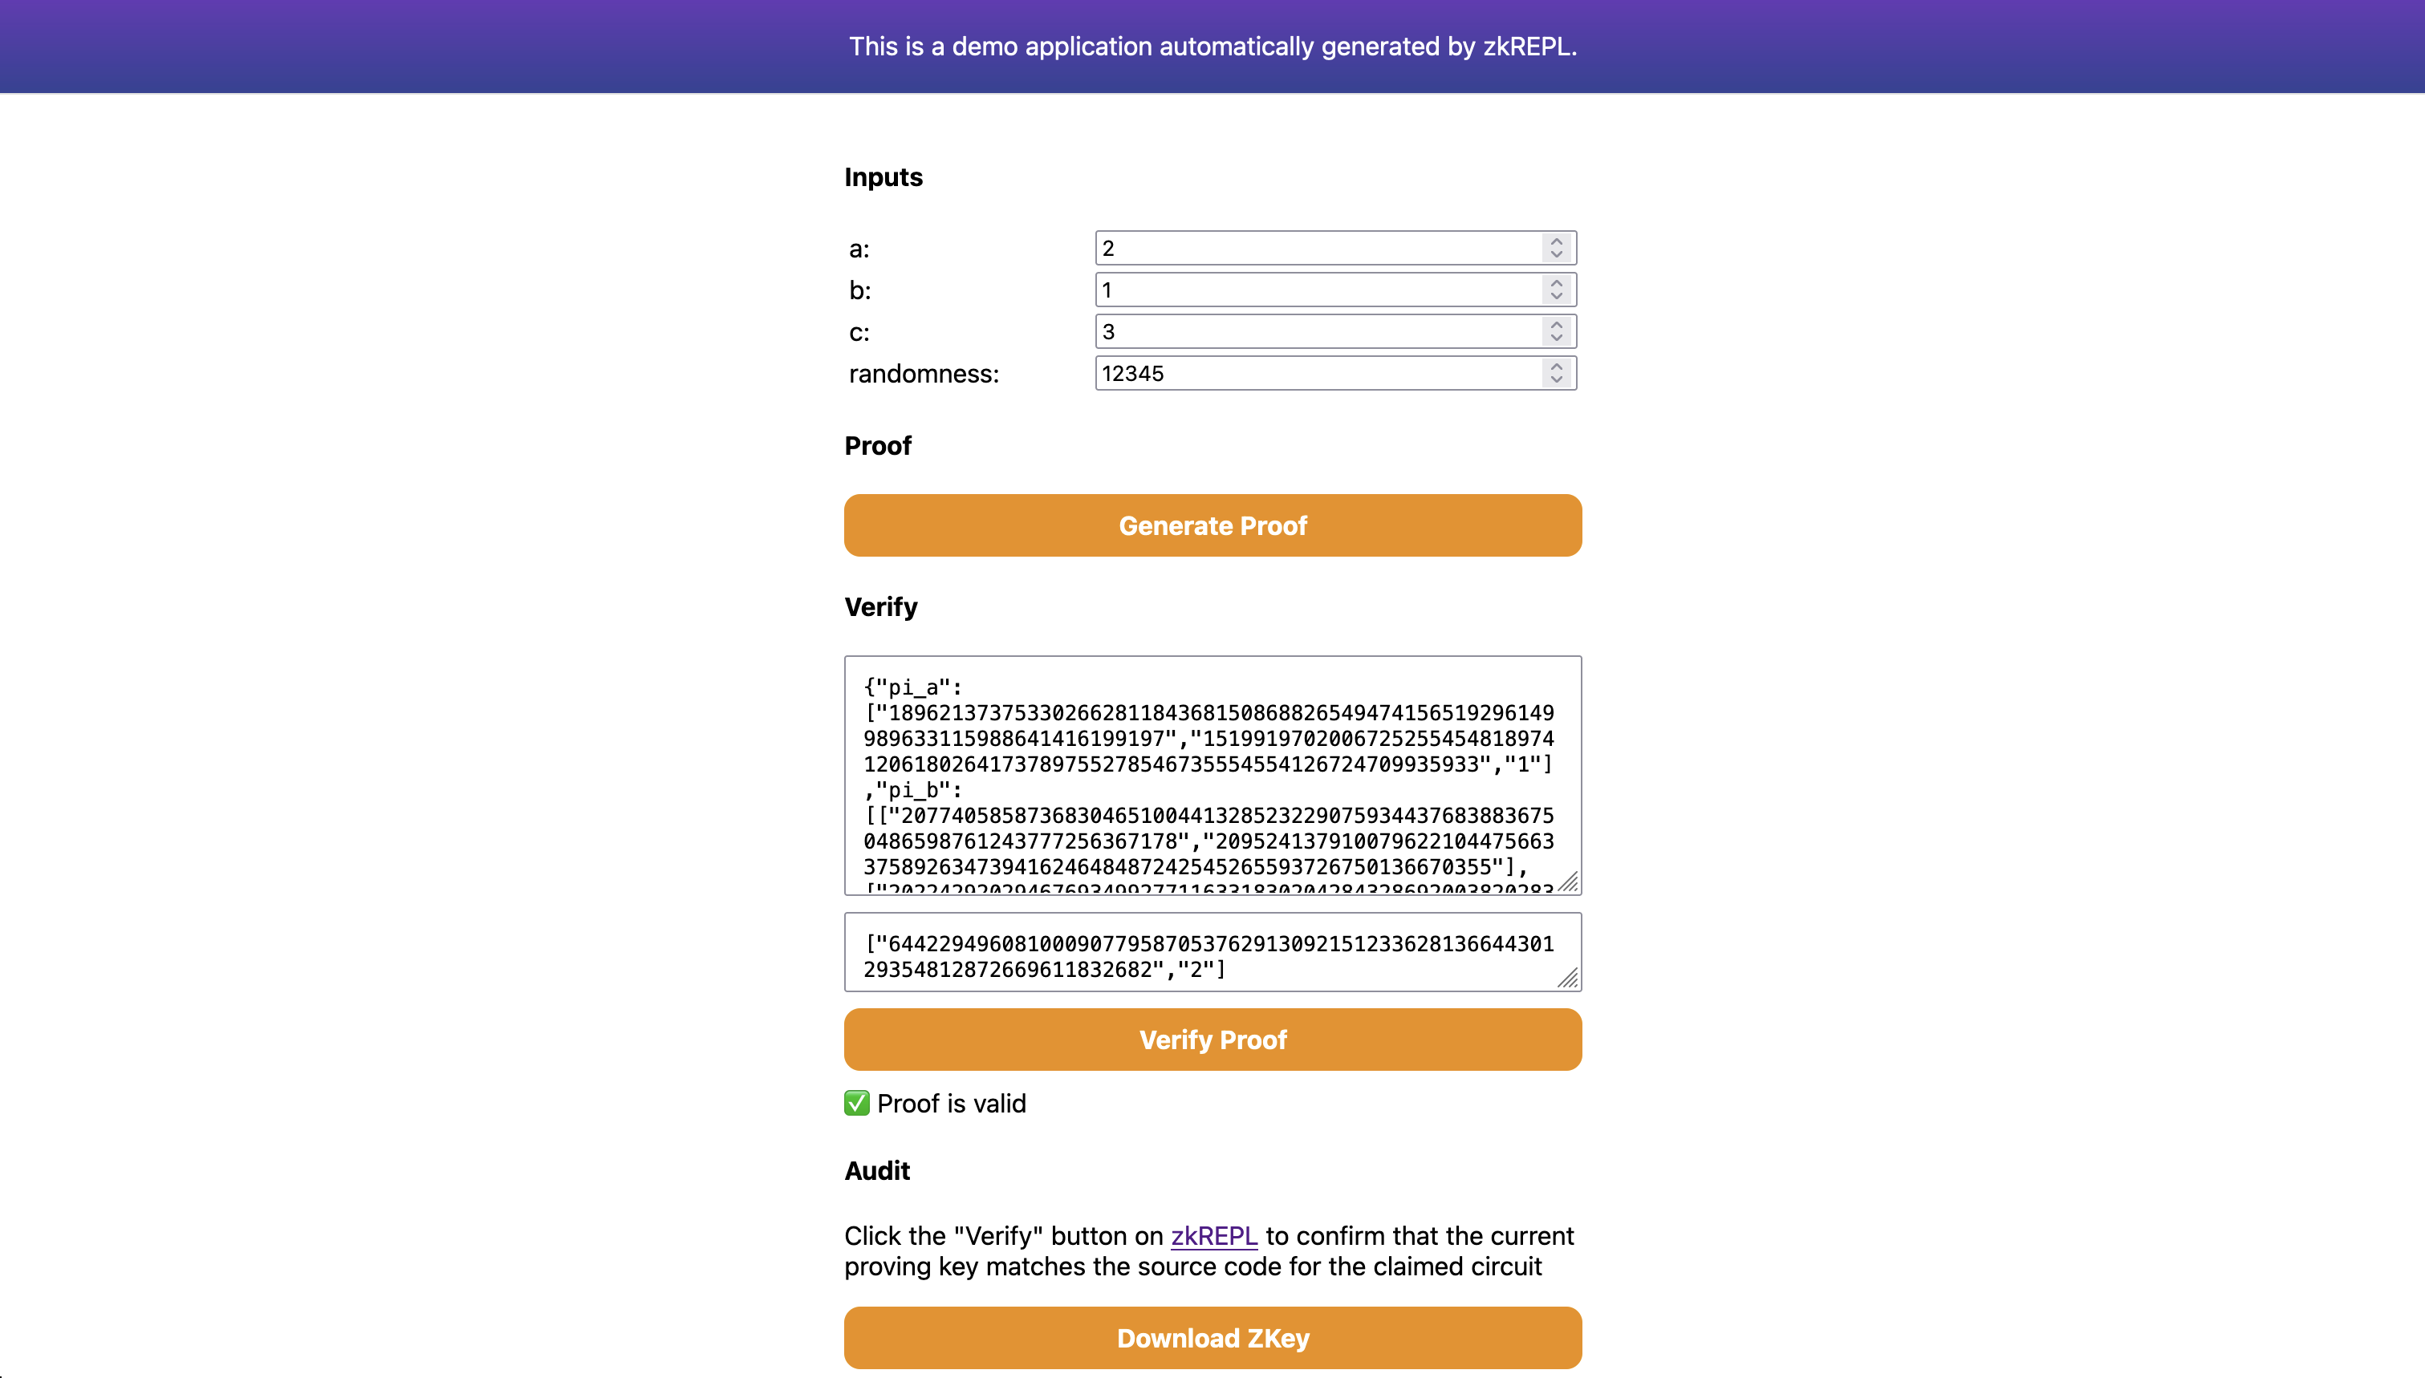This screenshot has width=2425, height=1378.
Task: Download the ZKey file
Action: point(1212,1337)
